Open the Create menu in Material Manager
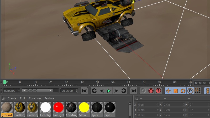 12,98
